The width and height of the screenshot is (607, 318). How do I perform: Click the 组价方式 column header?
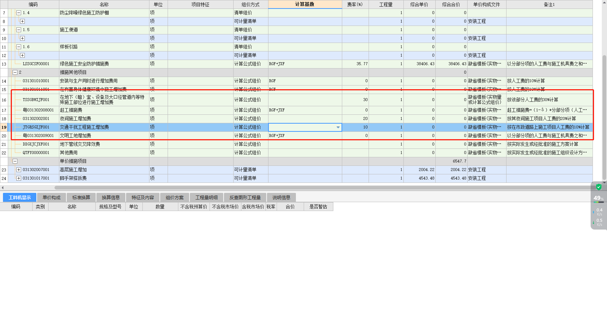[x=251, y=4]
